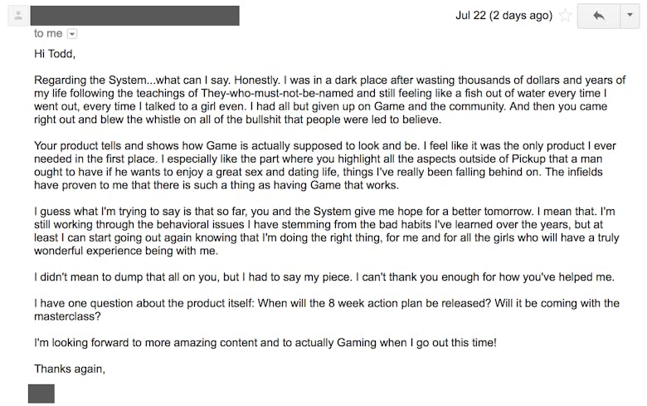The image size is (647, 406).
Task: Click the 'Jul 22 (2 days ago)' timestamp
Action: [x=503, y=16]
